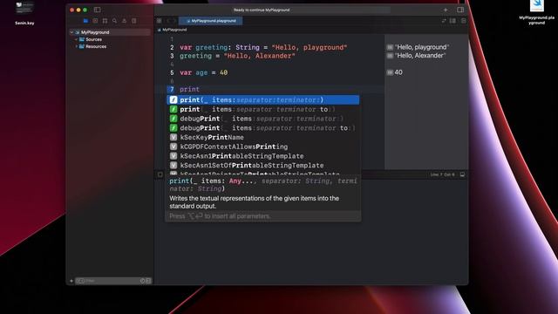Click the 'var age = 40' code line
Viewport: 558px width, 314px height.
(x=203, y=72)
